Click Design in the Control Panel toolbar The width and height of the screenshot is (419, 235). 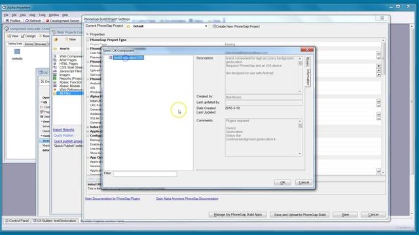[28, 36]
